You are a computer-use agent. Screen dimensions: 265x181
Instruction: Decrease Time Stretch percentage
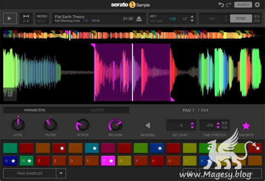(x=218, y=128)
